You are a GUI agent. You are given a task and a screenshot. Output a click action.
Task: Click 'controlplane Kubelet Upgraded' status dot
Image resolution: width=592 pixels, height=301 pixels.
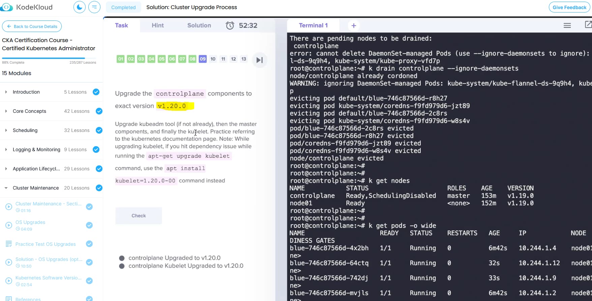(122, 266)
